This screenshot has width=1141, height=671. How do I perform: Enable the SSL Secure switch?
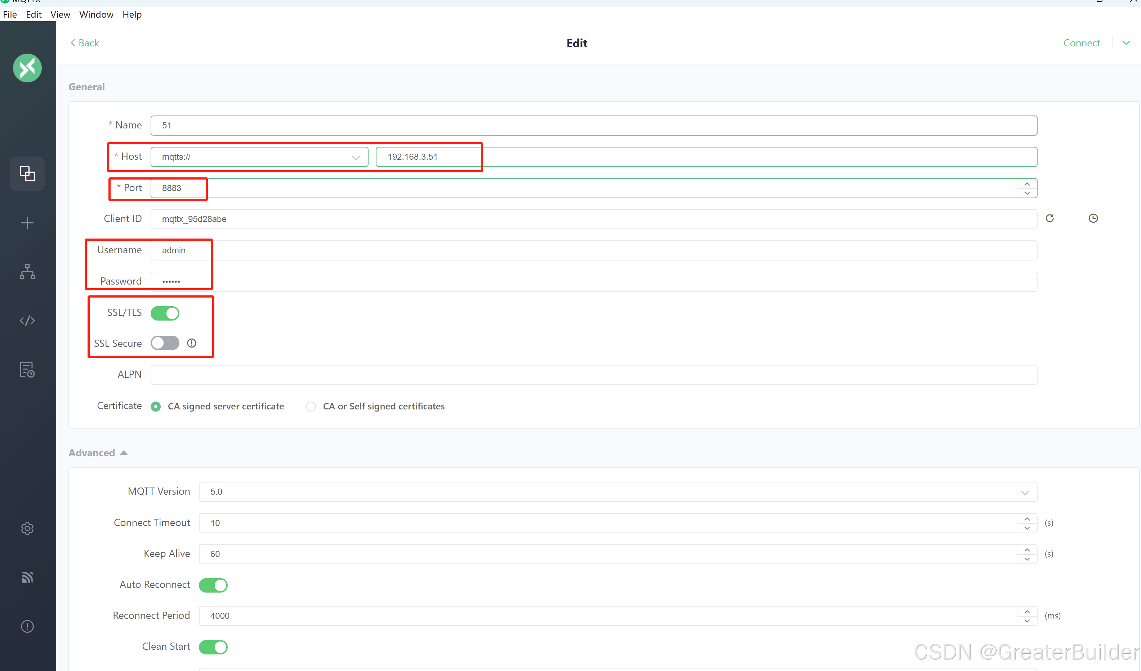[x=165, y=343]
